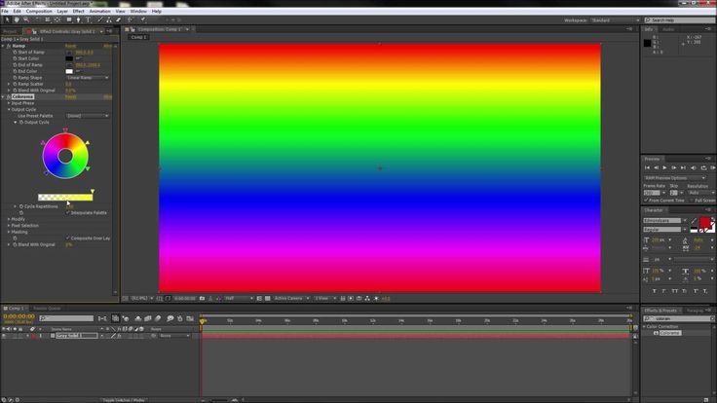The width and height of the screenshot is (717, 403).
Task: Expand the Pixel Selection group
Action: point(9,226)
